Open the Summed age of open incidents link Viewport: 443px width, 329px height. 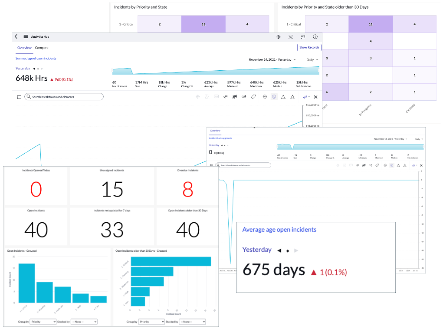pyautogui.click(x=36, y=58)
